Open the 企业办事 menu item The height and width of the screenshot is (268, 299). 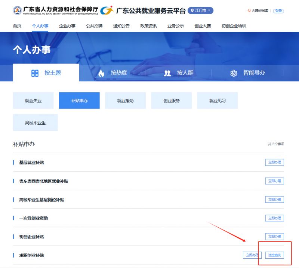(67, 26)
